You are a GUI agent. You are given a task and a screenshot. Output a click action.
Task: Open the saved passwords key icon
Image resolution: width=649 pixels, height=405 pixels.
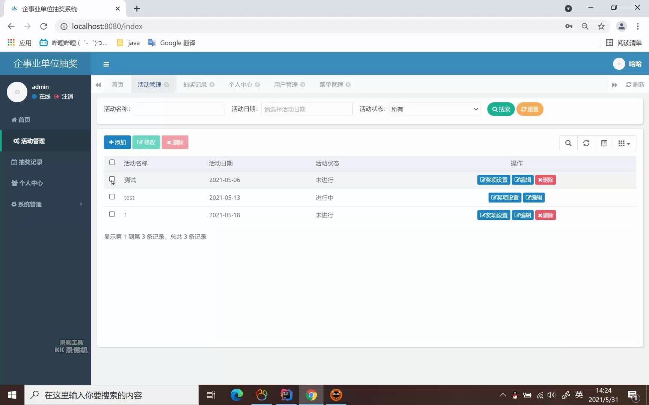[569, 26]
